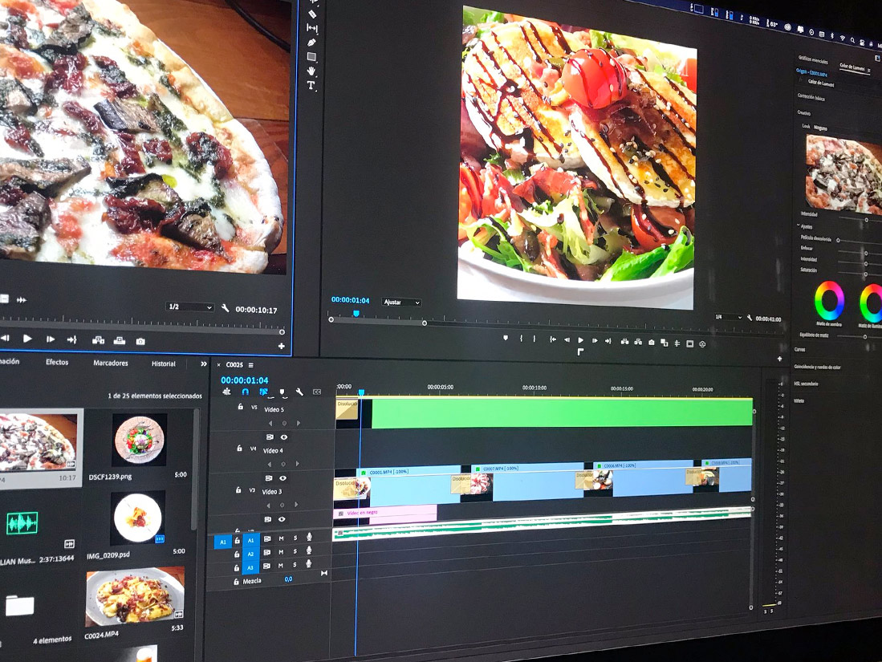The width and height of the screenshot is (882, 662).
Task: Collapse the Ajustes section in Lumetri
Action: point(799,226)
